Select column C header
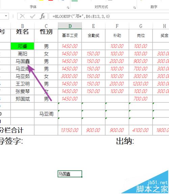169x194 pixels. (x=46, y=26)
